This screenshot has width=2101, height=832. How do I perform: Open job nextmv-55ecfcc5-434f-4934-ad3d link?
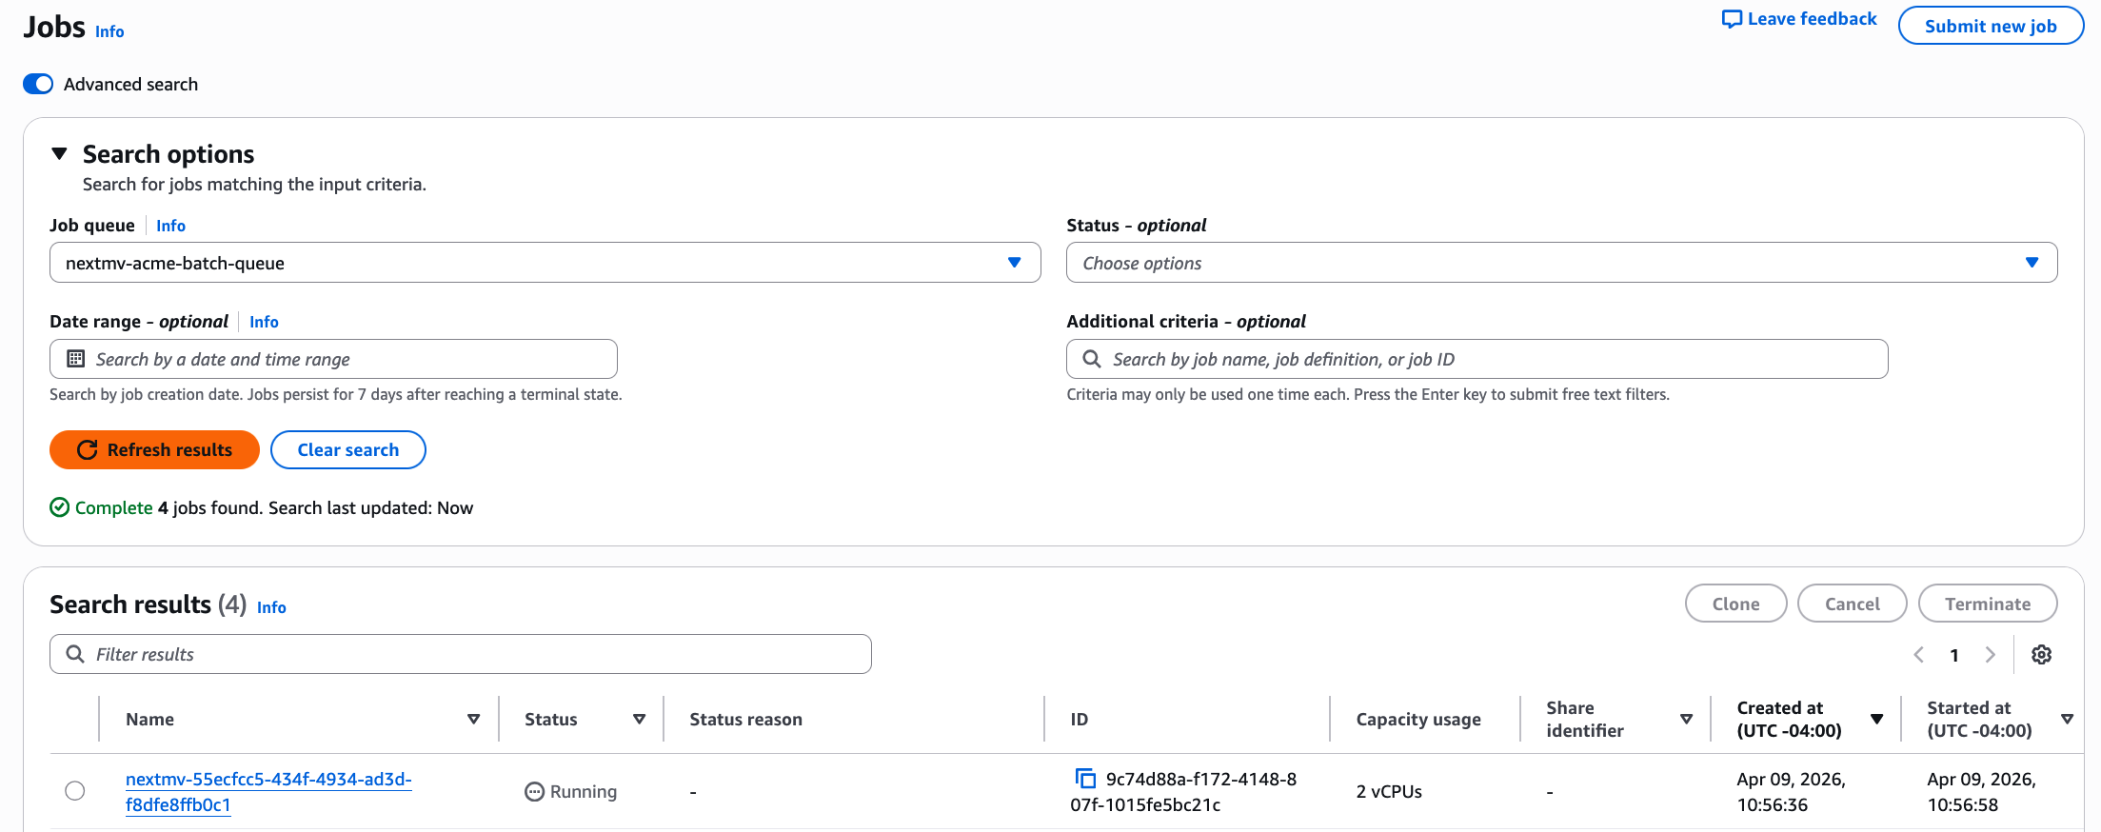(x=268, y=791)
